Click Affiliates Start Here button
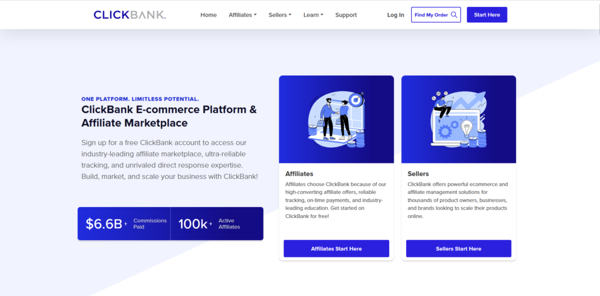 pos(336,249)
